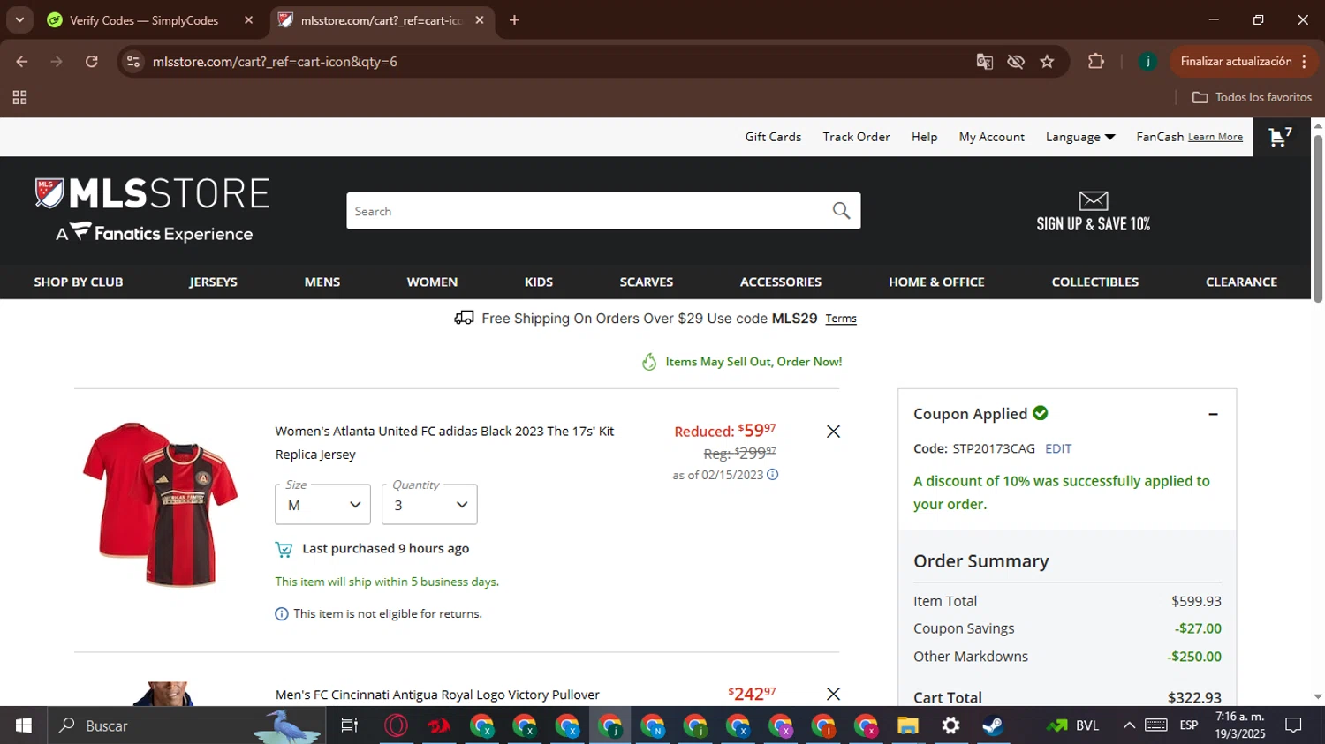Open the WOMEN menu
Viewport: 1325px width, 744px height.
432,282
